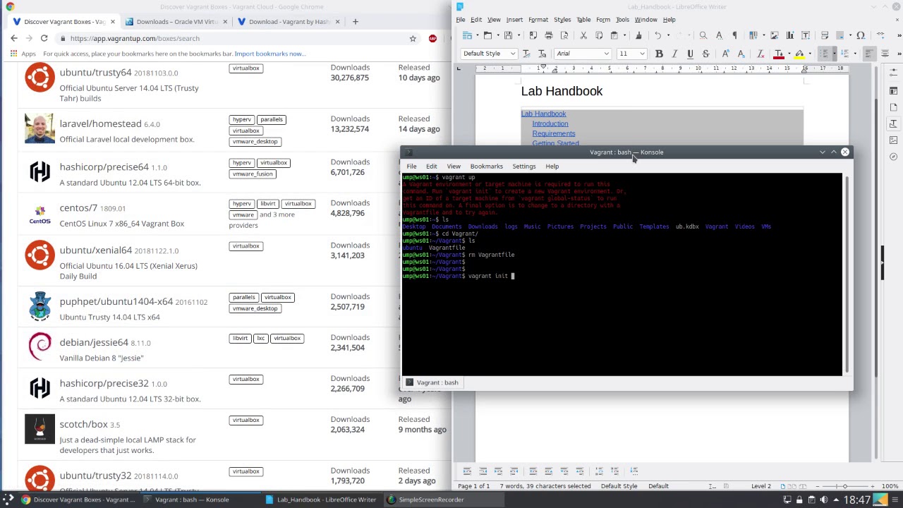Toggle Strikethrough formatting in Writer

pos(705,54)
